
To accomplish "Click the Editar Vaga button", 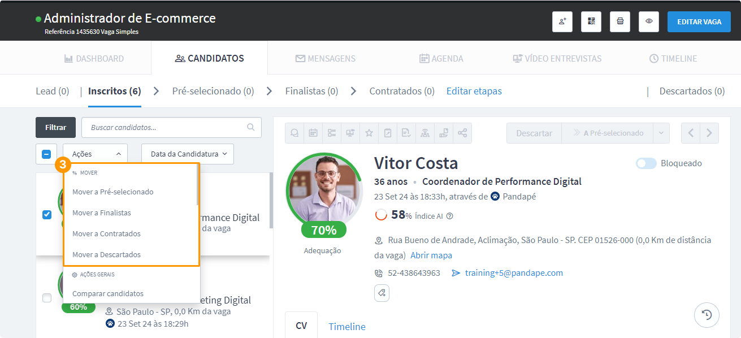I will [699, 21].
